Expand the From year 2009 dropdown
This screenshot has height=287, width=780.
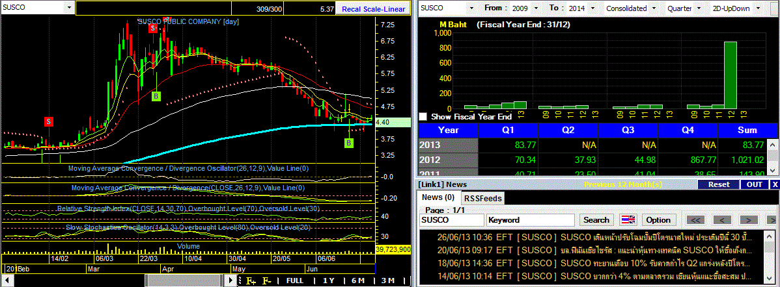536,8
